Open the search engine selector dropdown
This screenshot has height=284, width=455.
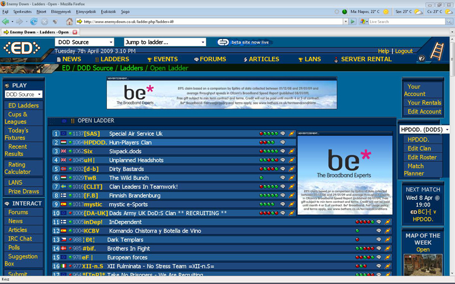click(x=364, y=22)
